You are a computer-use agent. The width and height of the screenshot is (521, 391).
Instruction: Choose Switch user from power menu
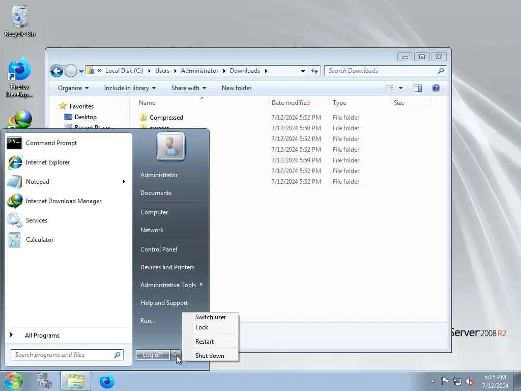tap(210, 317)
